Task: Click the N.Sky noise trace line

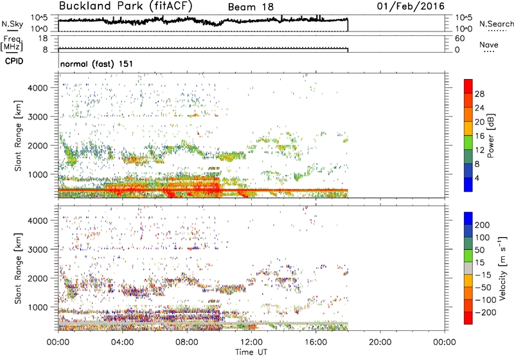Action: pos(203,21)
